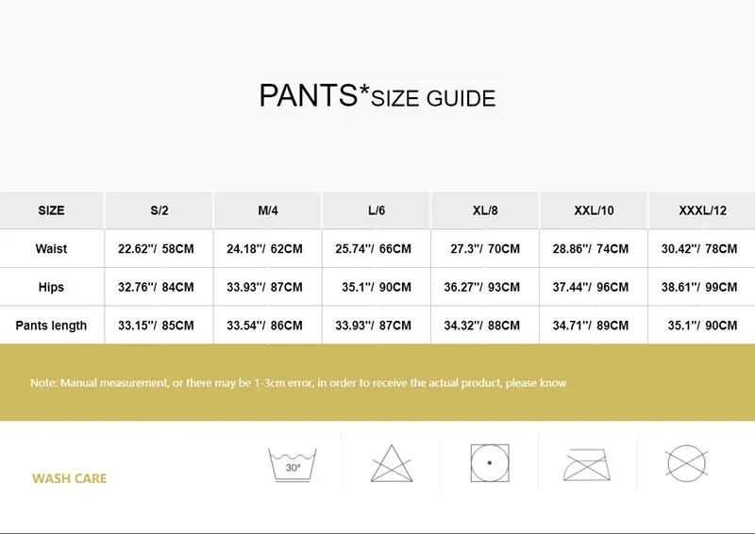Select the XXL/10 size column header

point(594,210)
